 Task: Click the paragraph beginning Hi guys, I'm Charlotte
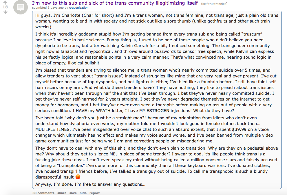pyautogui.click(x=157, y=21)
